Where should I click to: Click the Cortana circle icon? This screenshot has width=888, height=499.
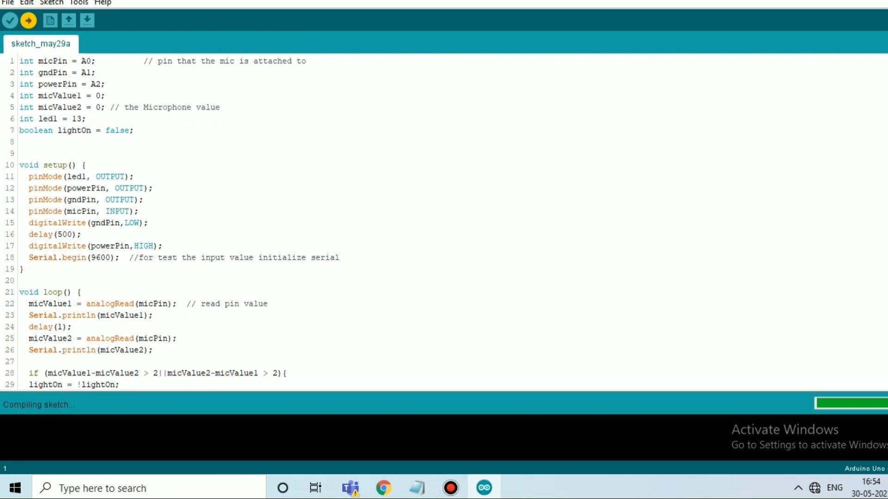point(283,487)
